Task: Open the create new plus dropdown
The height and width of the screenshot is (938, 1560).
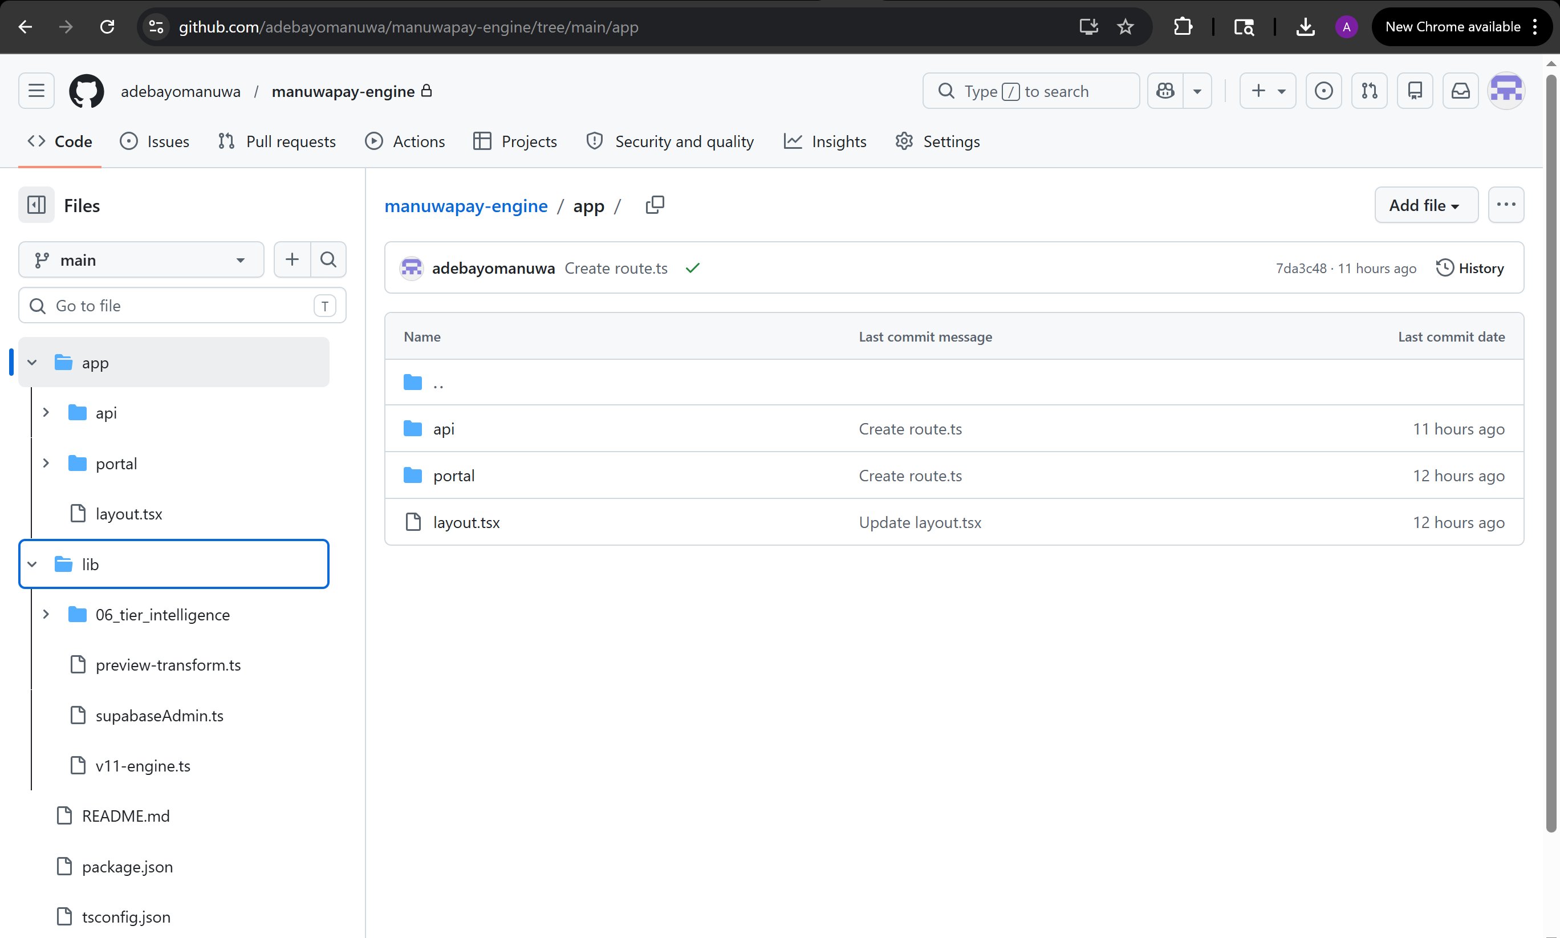Action: pos(1267,91)
